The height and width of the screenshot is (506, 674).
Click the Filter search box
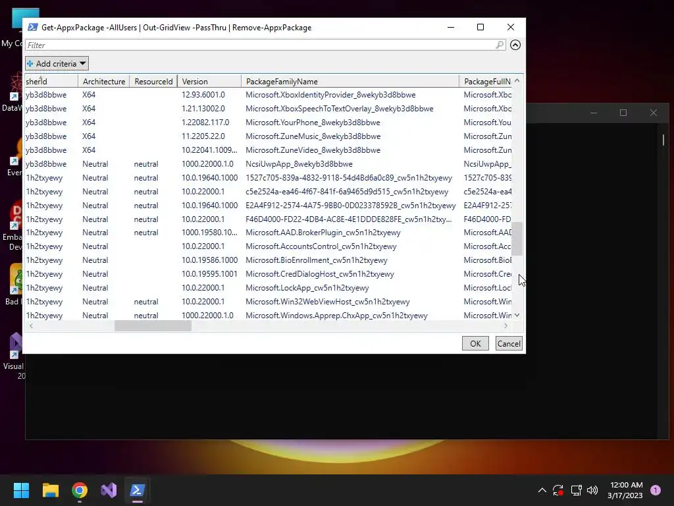coord(265,45)
